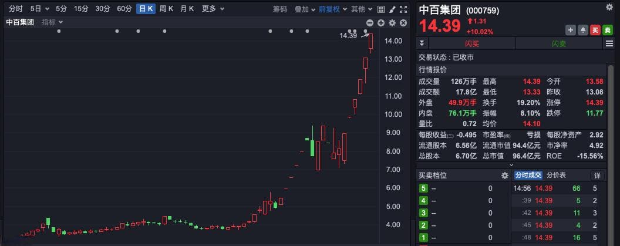Click the 今开 value 13.58
Screen dimensions: 620x246
(594, 82)
